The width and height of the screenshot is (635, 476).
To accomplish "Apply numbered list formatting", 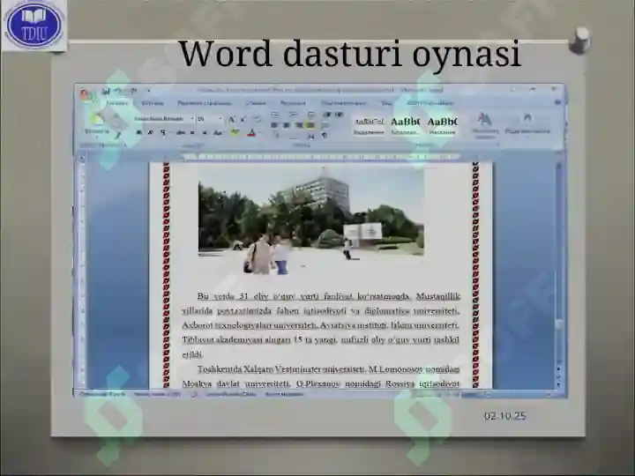I will 293,115.
